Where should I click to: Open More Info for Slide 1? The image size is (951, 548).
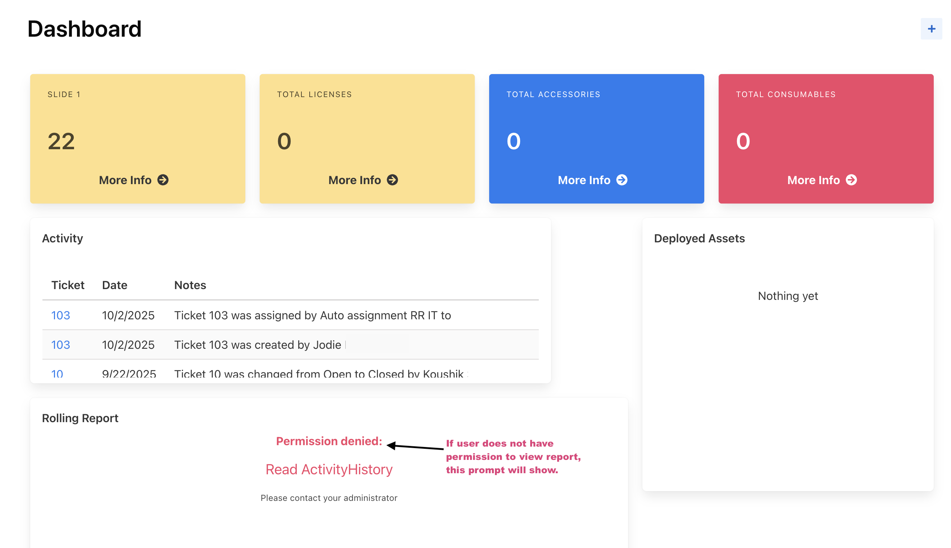[x=126, y=180]
